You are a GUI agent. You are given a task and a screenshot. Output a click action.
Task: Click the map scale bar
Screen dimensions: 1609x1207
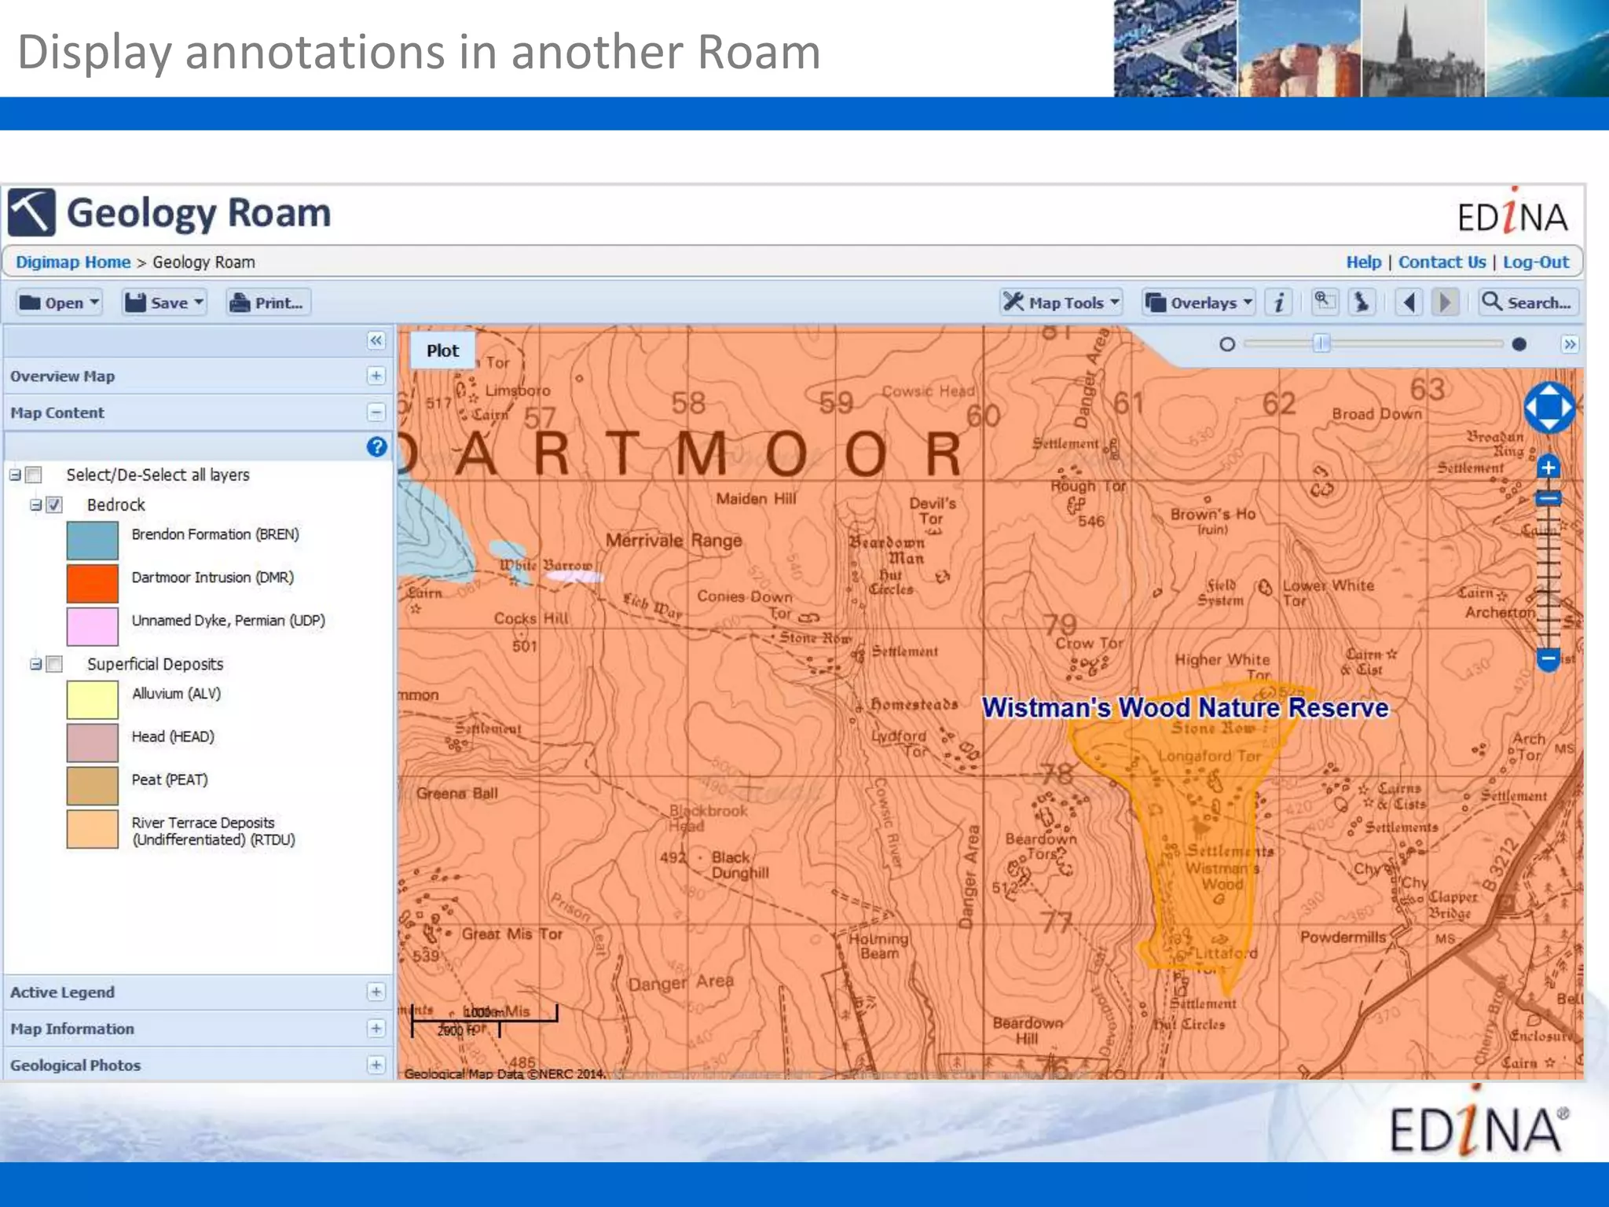pos(485,1020)
